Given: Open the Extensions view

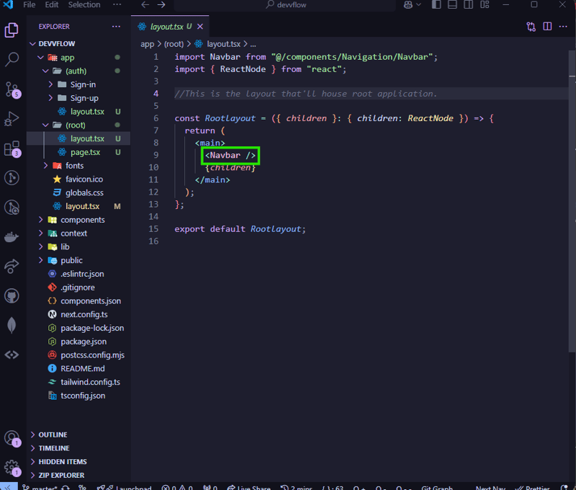Looking at the screenshot, I should pos(12,148).
